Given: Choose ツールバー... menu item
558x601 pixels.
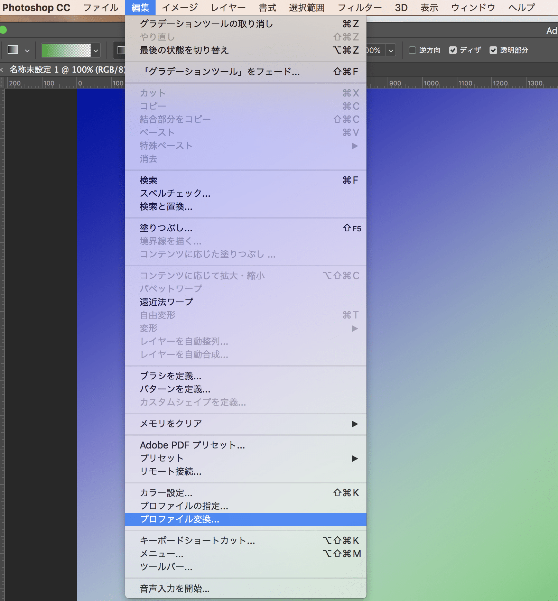Looking at the screenshot, I should tap(246, 567).
